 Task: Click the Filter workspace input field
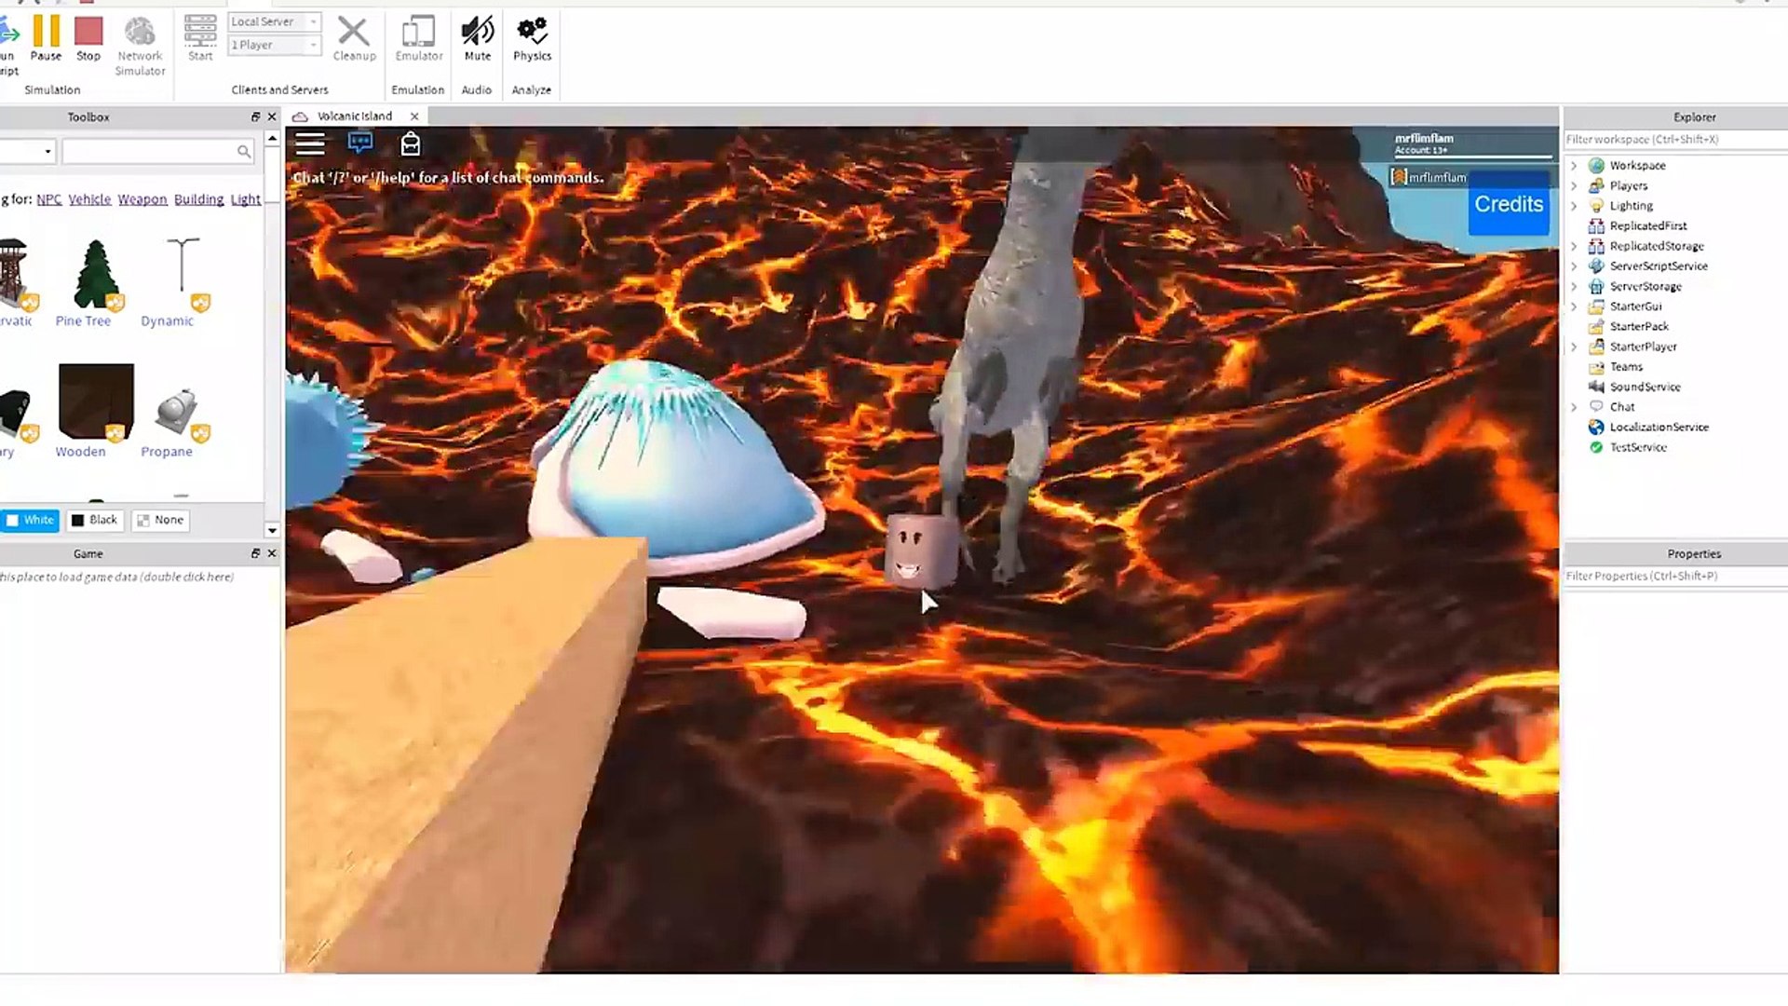1675,140
